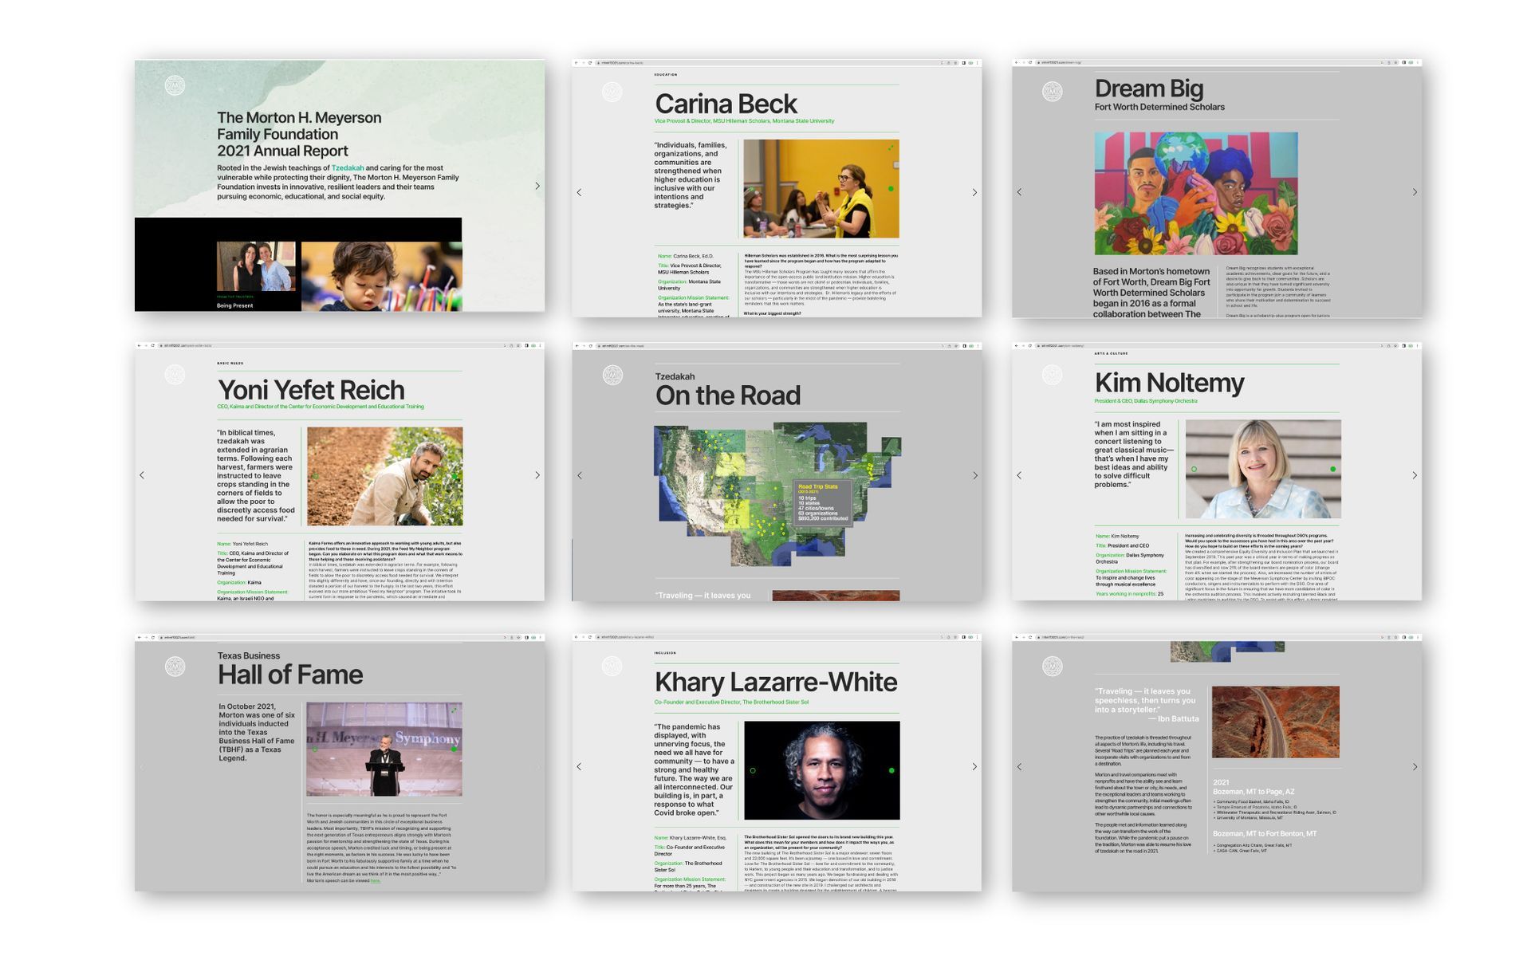Click Kim Noltemy's green President & CEO subtitle
The height and width of the screenshot is (964, 1531).
pos(1145,401)
